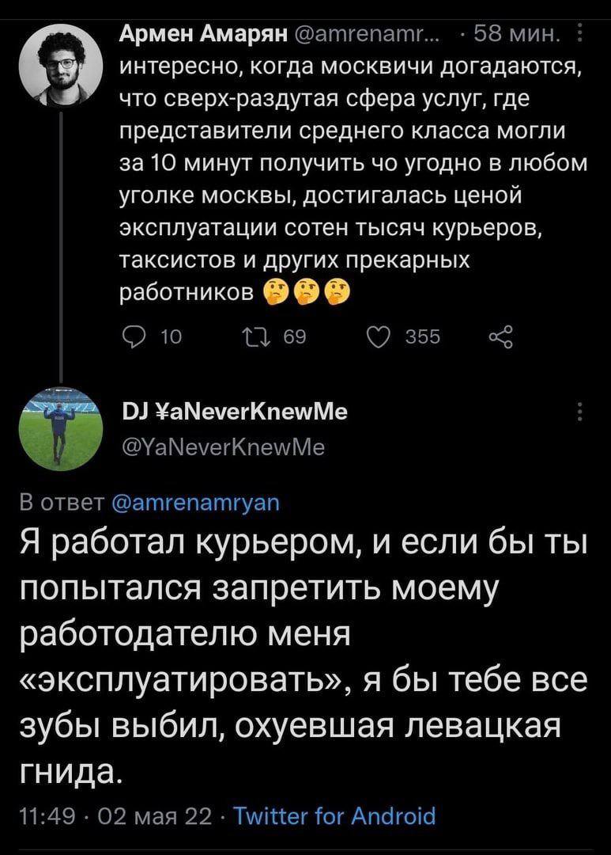This screenshot has height=855, width=611.
Task: Open three-dot menu on Армен Амарян's tweet
Action: 579,35
